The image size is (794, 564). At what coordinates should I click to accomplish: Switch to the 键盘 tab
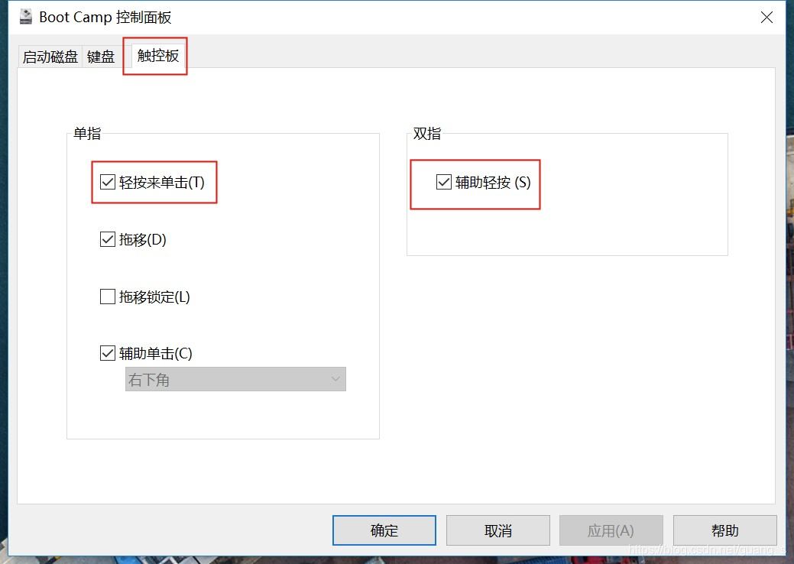101,57
